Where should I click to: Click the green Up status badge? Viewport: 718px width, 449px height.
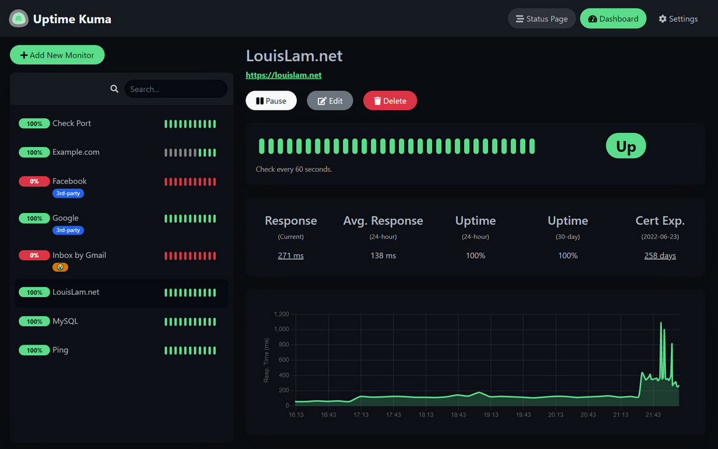[625, 146]
